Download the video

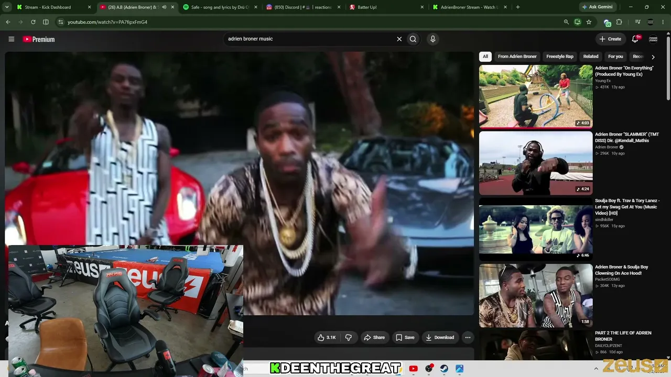point(440,337)
